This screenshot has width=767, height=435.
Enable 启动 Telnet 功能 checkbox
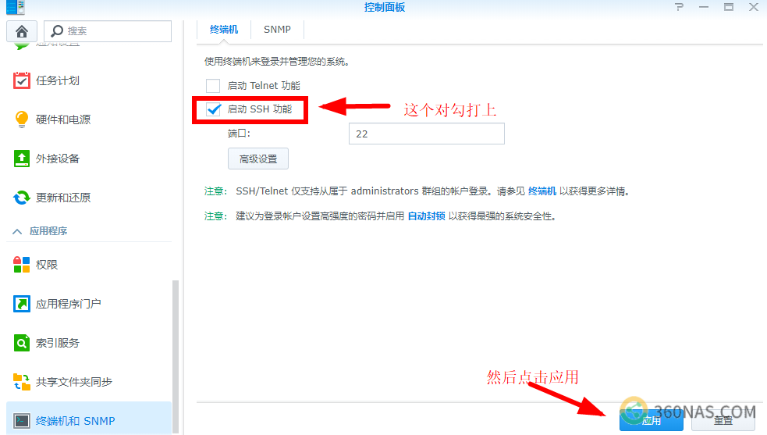click(x=213, y=86)
